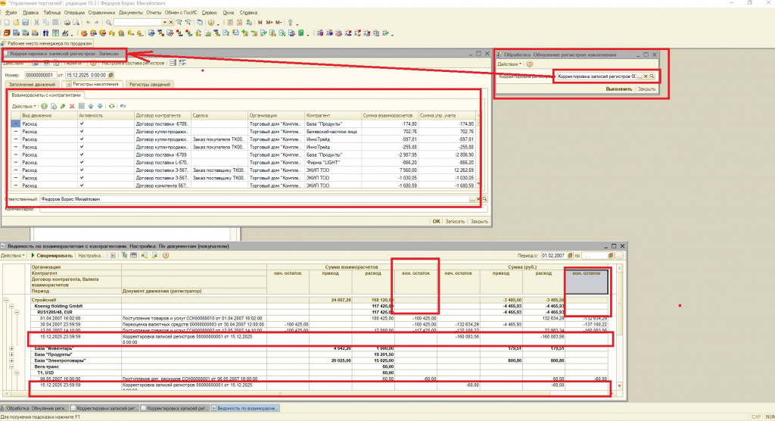Toggle Активность checkbox in first table row
The height and width of the screenshot is (421, 775).
click(x=82, y=123)
